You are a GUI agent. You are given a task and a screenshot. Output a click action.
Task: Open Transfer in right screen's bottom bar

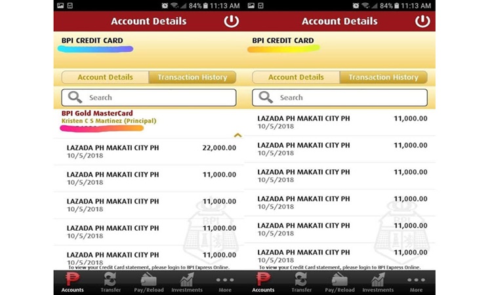pyautogui.click(x=301, y=282)
